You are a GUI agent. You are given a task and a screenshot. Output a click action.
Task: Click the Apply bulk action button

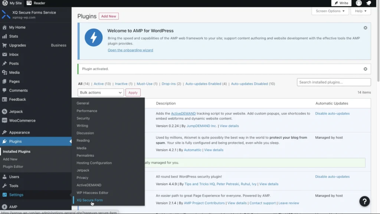(x=133, y=92)
